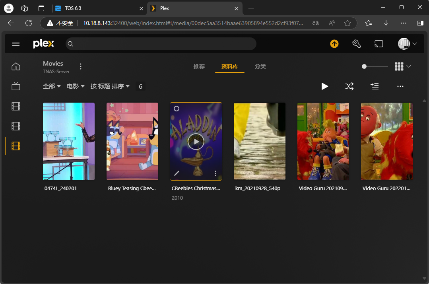Click the Video Guru 202109... title link
The image size is (429, 284).
point(323,188)
